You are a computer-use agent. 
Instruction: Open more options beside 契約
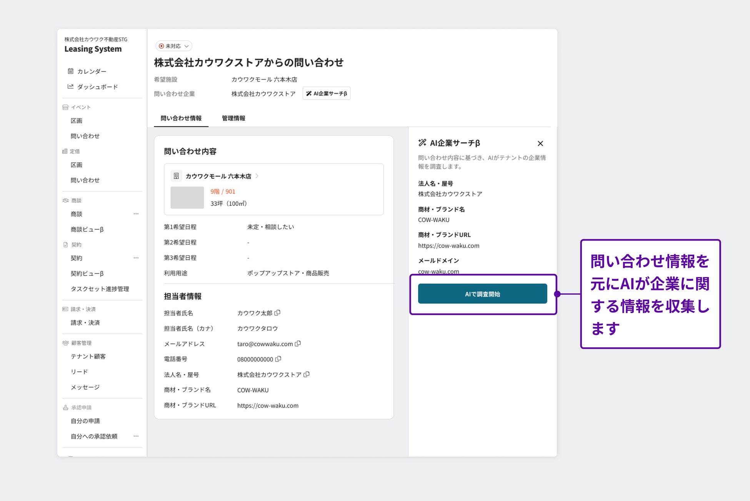(136, 258)
